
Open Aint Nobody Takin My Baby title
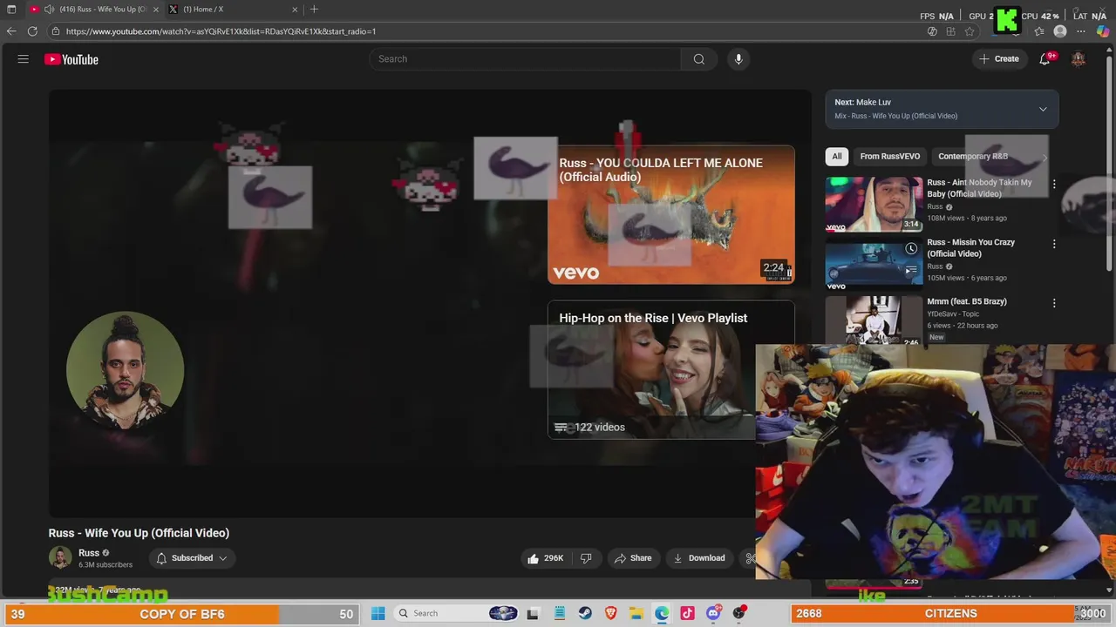(x=979, y=188)
